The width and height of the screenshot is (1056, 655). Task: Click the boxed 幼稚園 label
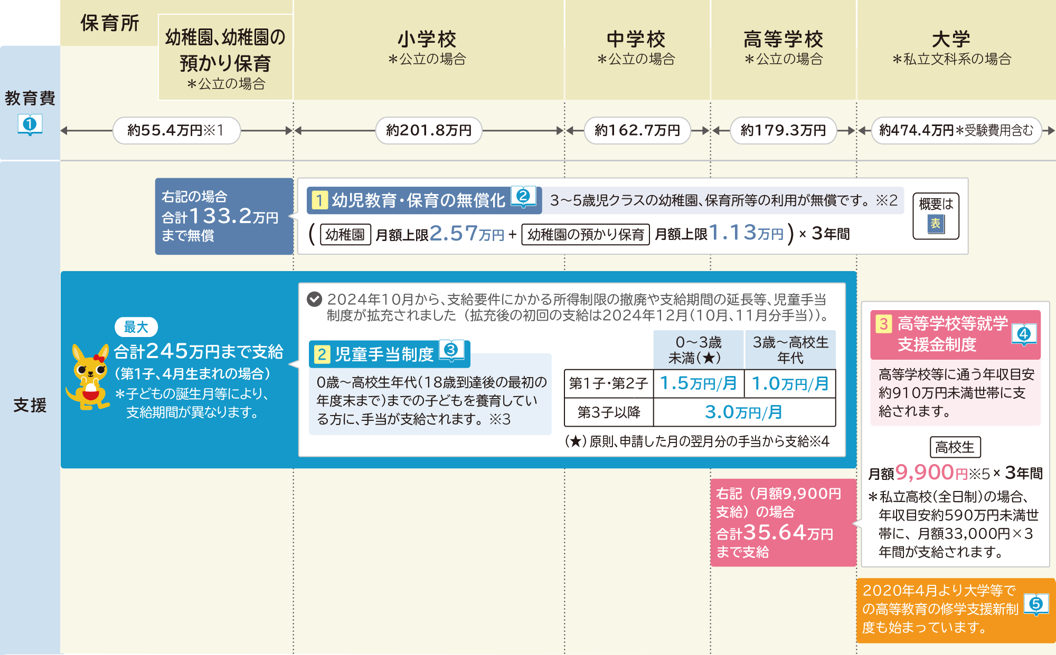345,235
